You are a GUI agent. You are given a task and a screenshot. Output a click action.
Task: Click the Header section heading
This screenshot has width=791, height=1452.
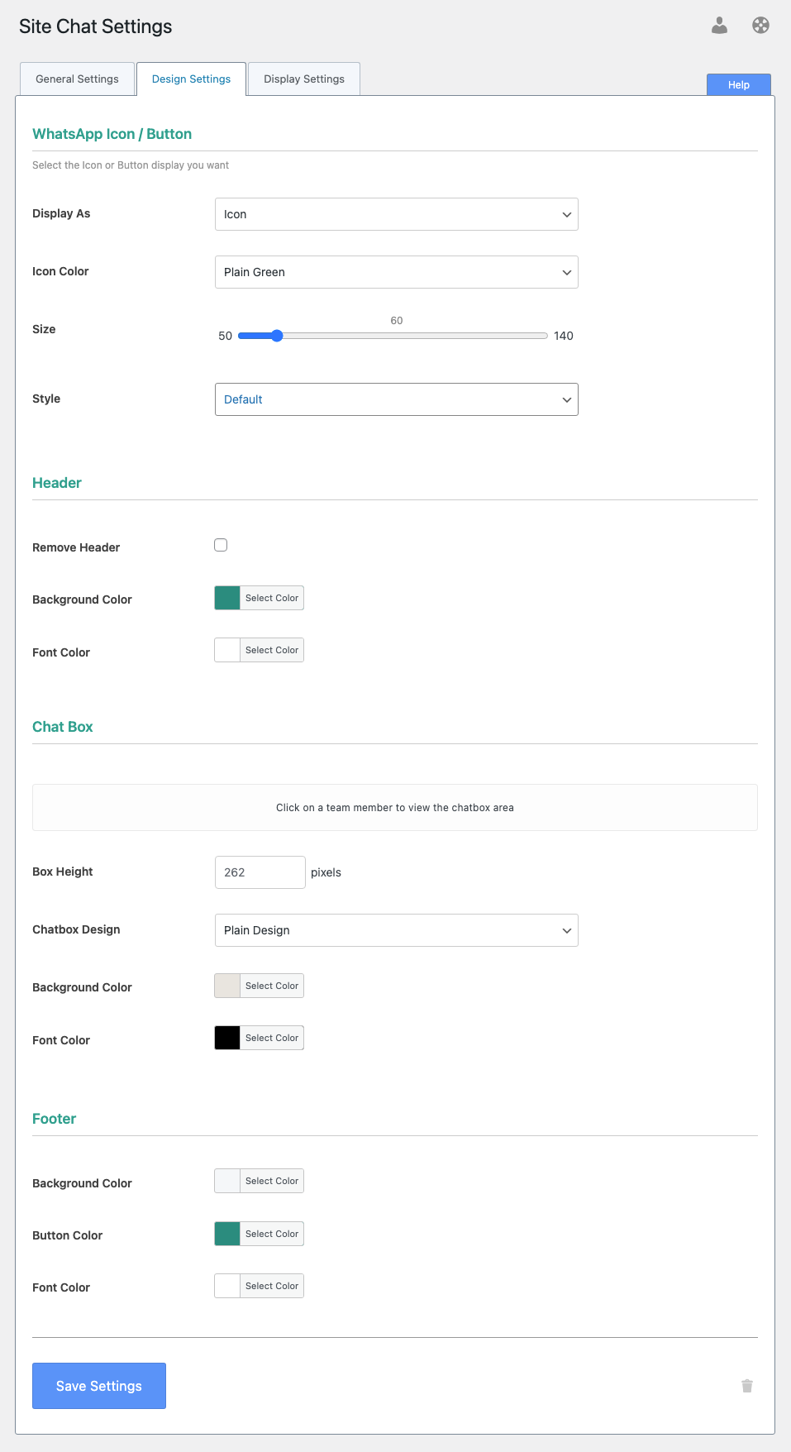point(57,483)
